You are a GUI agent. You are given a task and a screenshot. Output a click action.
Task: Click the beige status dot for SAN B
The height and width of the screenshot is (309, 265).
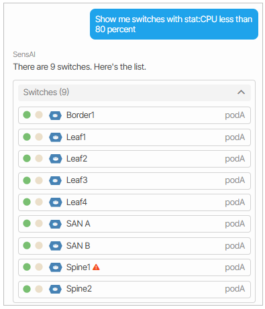pos(39,245)
